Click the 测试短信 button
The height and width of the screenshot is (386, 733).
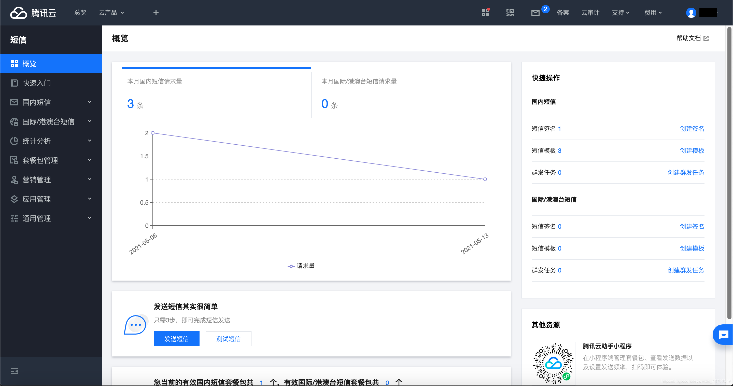coord(228,339)
